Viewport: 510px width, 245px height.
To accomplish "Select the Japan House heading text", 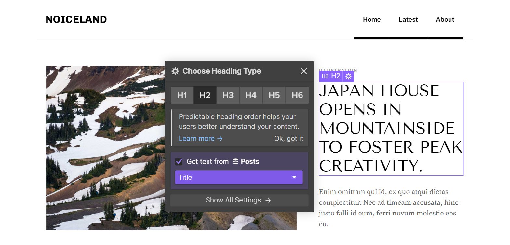I will (390, 129).
